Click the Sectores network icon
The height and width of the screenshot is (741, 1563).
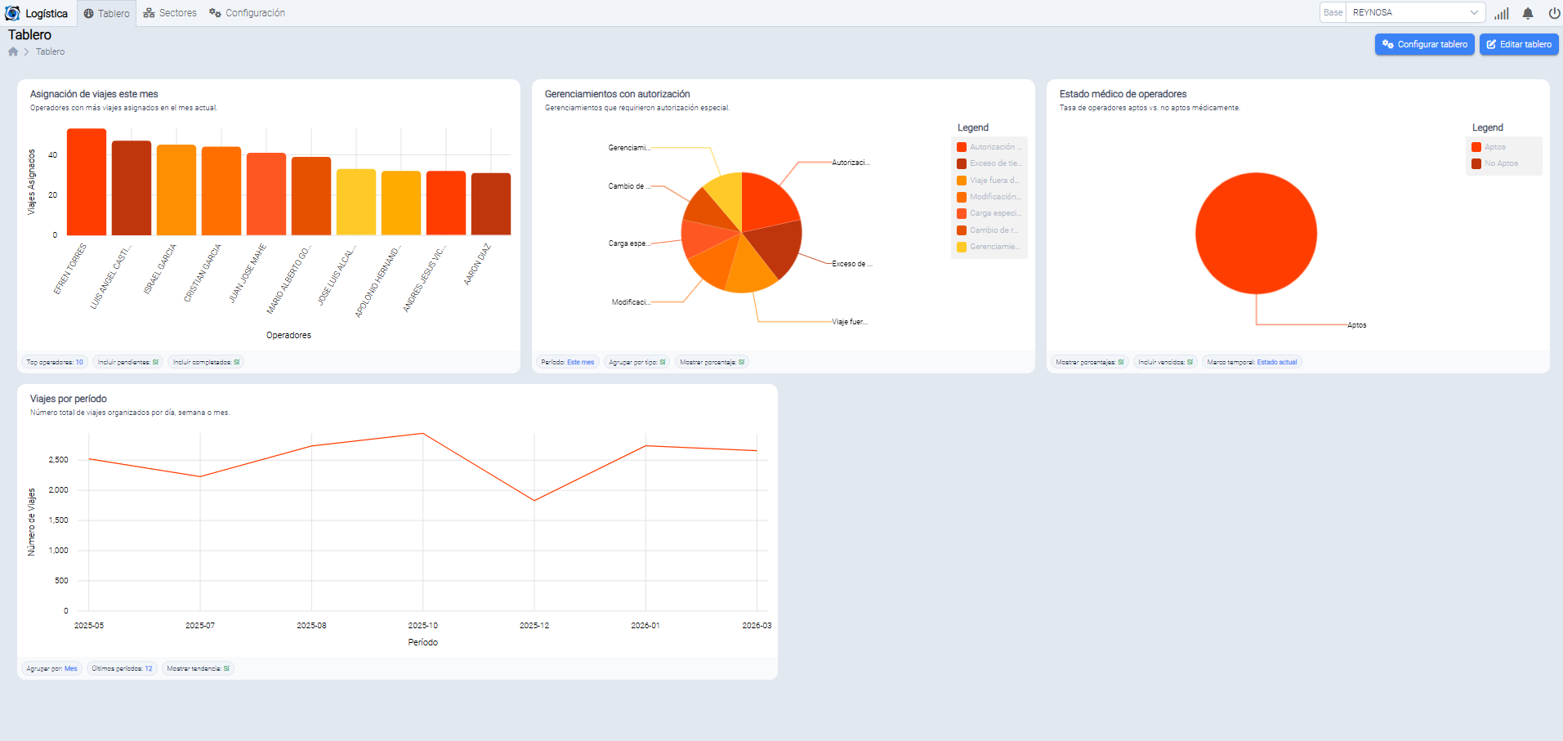click(149, 13)
